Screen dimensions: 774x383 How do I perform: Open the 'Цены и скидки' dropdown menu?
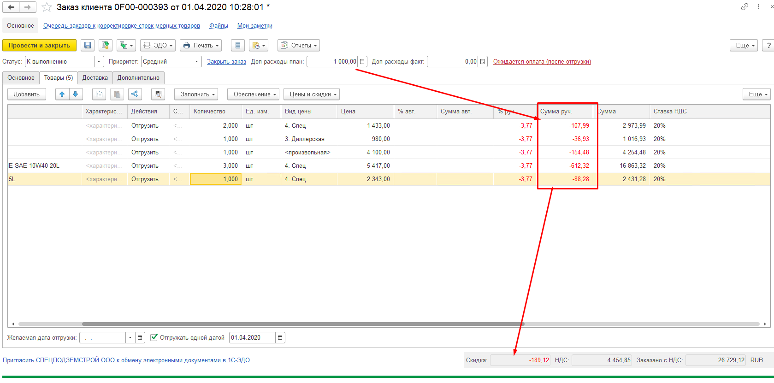tap(311, 94)
